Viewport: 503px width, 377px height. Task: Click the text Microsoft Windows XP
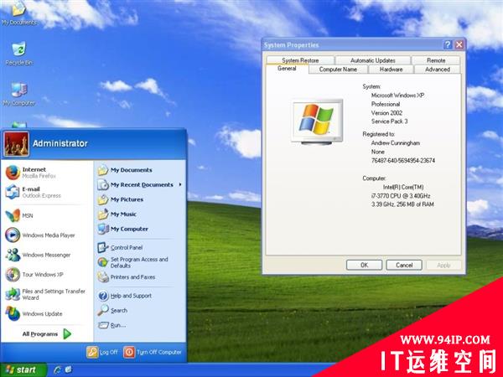[x=397, y=96]
